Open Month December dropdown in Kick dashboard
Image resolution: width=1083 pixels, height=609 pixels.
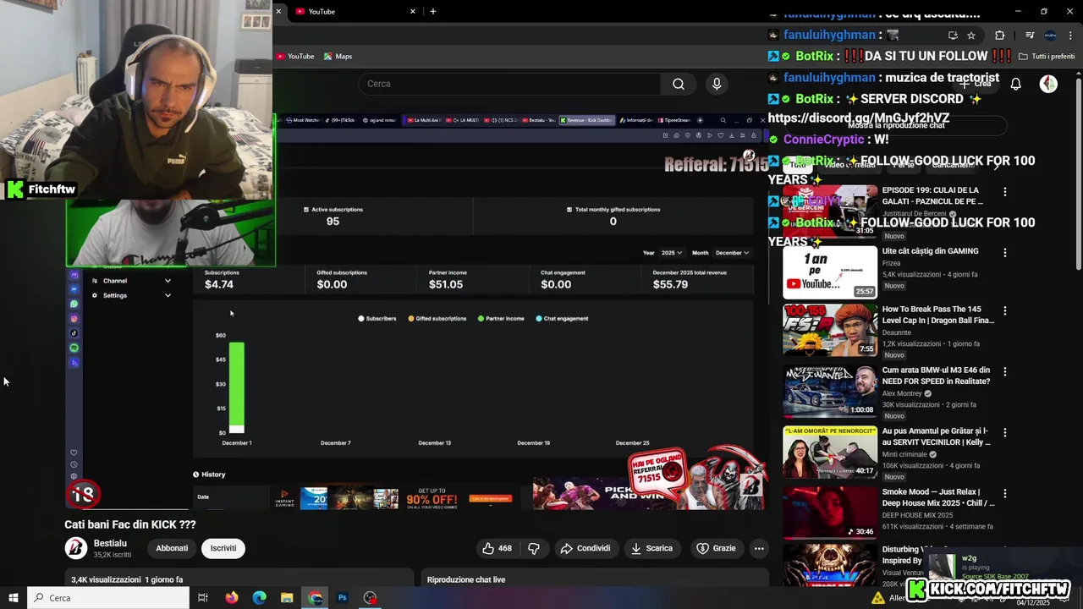tap(732, 253)
